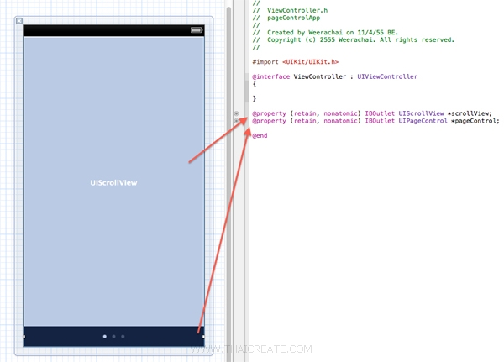Click '*scrollView;' property name

tap(470, 113)
